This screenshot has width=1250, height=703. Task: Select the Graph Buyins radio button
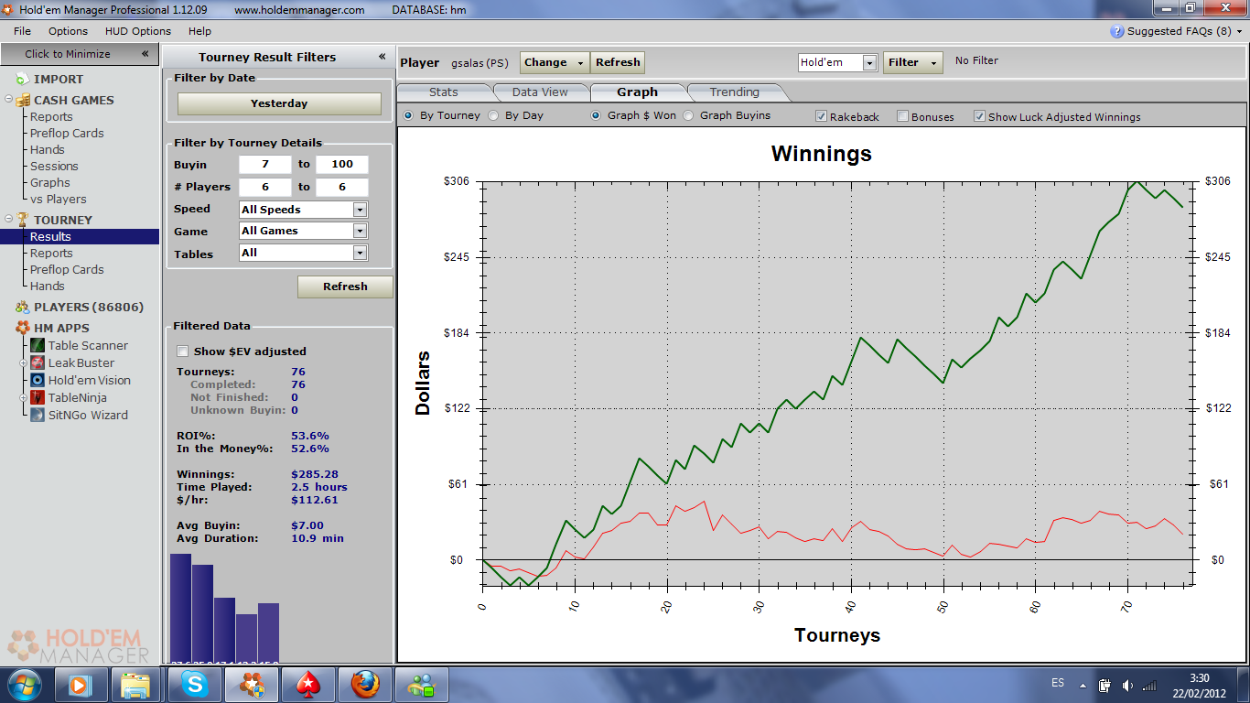coord(688,116)
